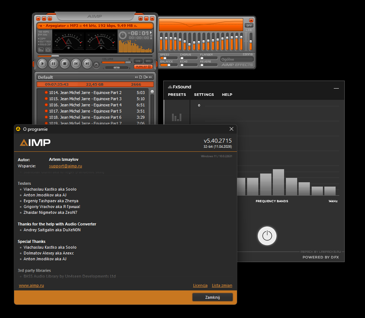This screenshot has width=365, height=318.
Task: Stop playback using the square Stop button
Action: coord(65,64)
